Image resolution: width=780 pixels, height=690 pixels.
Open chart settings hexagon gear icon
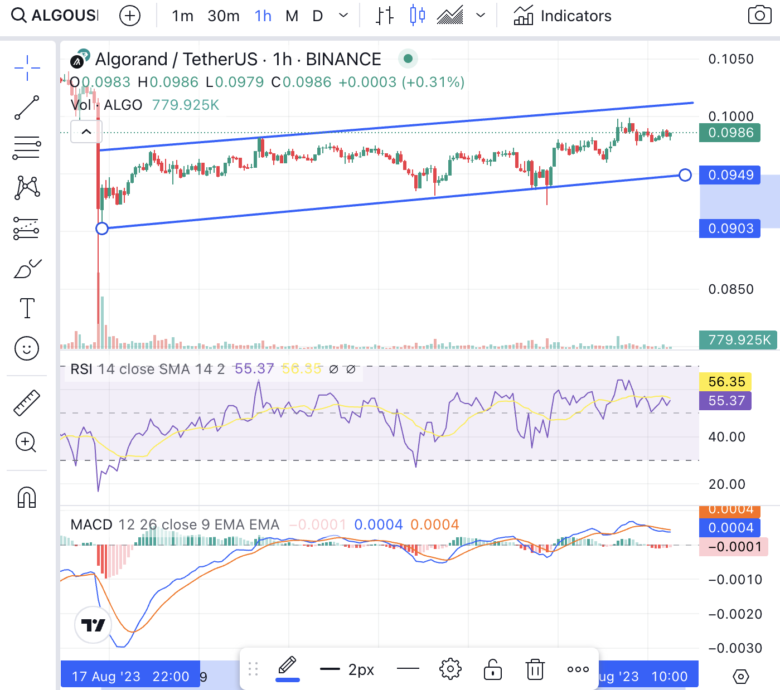coord(740,677)
